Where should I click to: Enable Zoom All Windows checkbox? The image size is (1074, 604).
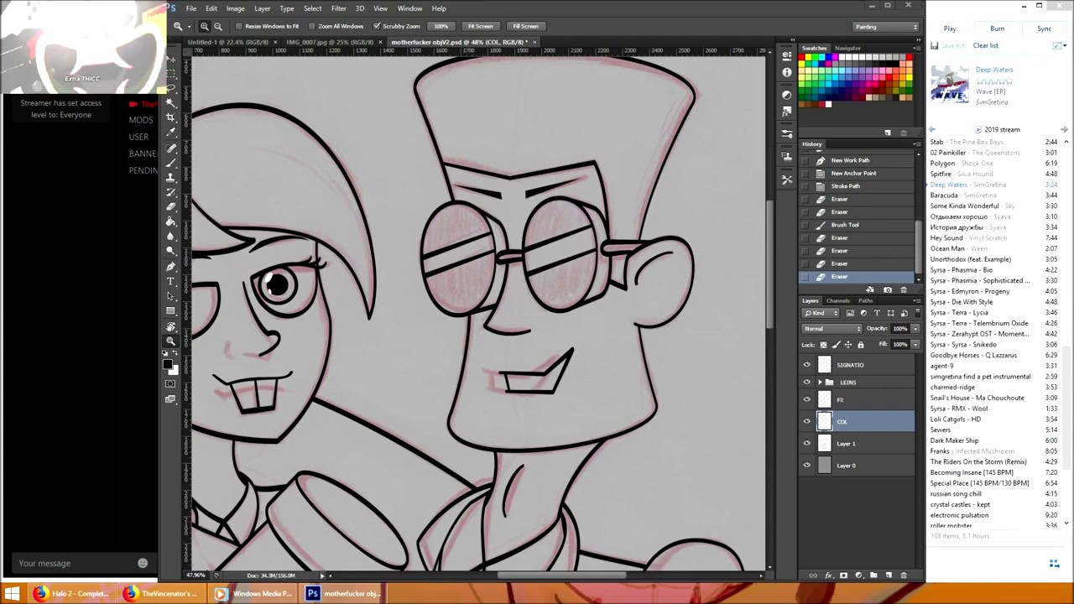tap(312, 26)
